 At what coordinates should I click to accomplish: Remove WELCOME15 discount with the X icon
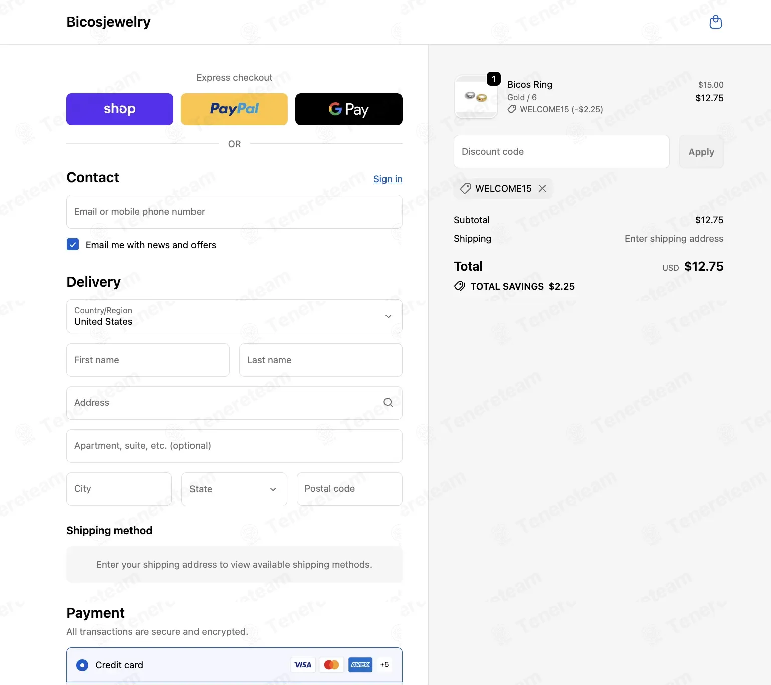point(542,188)
